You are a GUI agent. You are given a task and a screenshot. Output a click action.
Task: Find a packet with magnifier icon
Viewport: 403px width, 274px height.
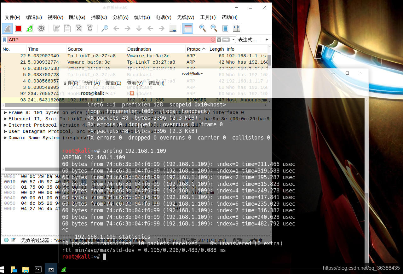[105, 28]
